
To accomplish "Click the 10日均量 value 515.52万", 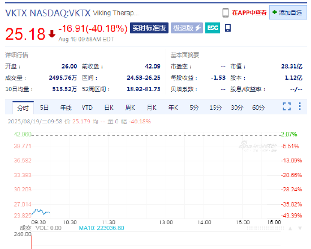I will tap(64, 89).
